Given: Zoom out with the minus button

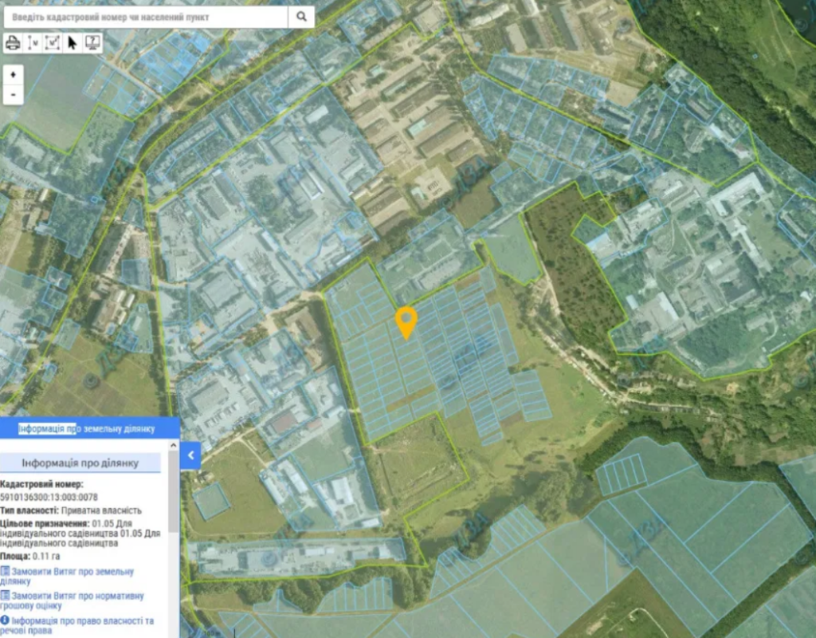Looking at the screenshot, I should click(x=13, y=94).
